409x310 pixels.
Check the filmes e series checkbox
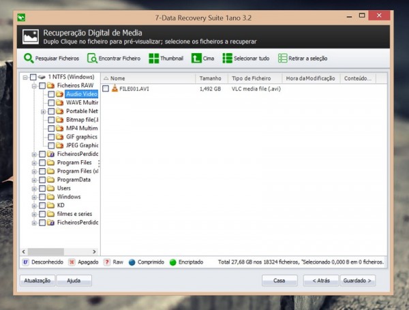[42, 214]
